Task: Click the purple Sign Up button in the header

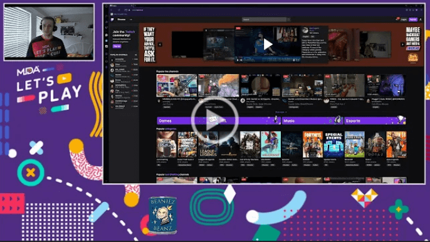Action: click(x=412, y=19)
